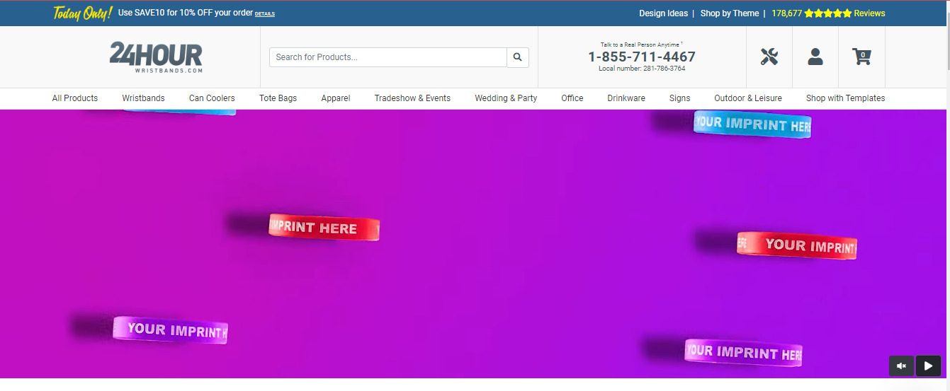The width and height of the screenshot is (950, 391).
Task: Play the banner video
Action: [928, 366]
